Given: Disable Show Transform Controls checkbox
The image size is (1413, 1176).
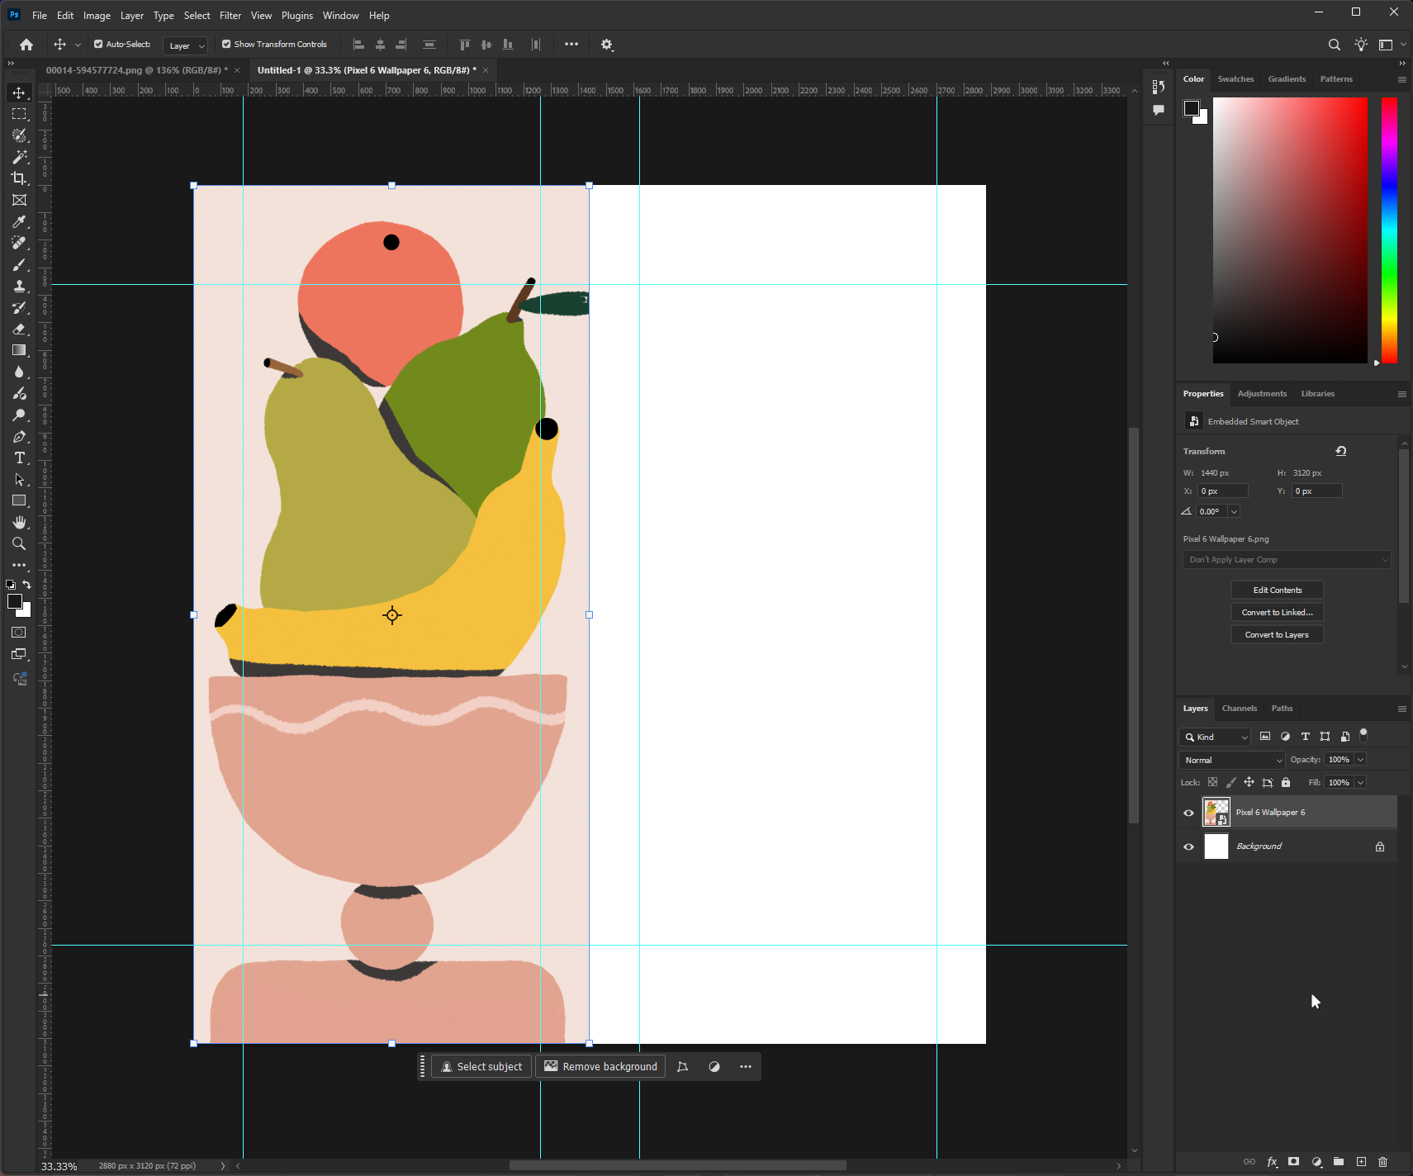Looking at the screenshot, I should click(226, 45).
